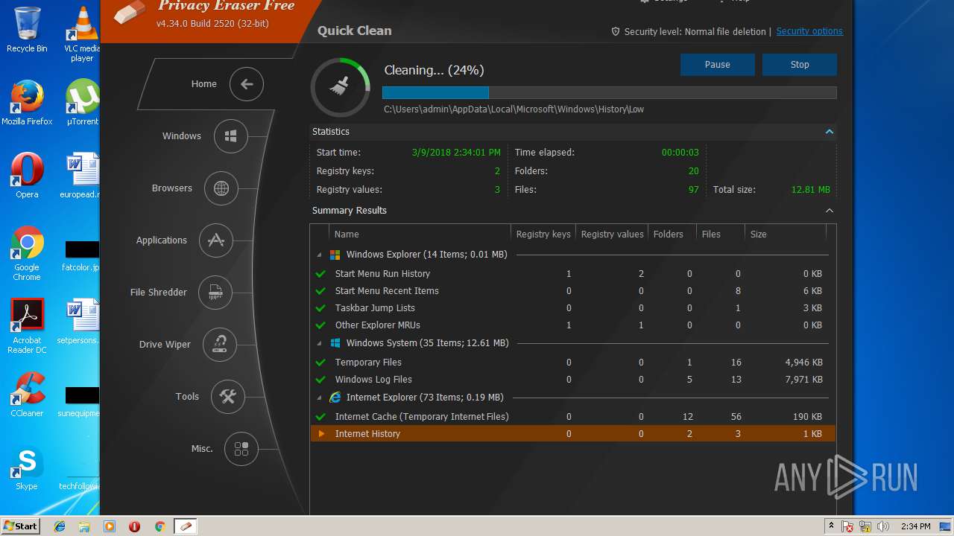Screen dimensions: 954x536
Task: Click the Internet Explorer group icon
Action: pos(335,398)
